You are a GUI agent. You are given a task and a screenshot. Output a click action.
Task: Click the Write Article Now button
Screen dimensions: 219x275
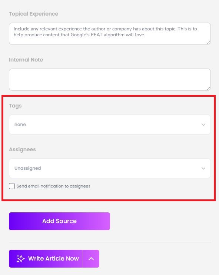(x=46, y=259)
